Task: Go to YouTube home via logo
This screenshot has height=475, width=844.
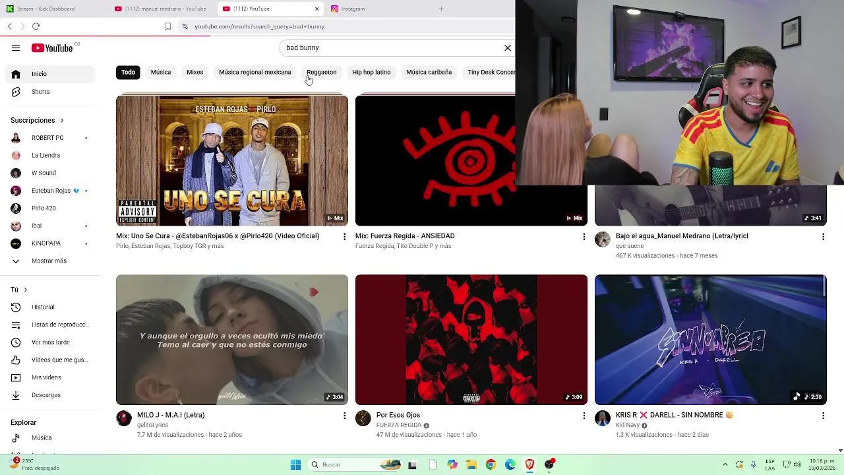Action: point(52,47)
